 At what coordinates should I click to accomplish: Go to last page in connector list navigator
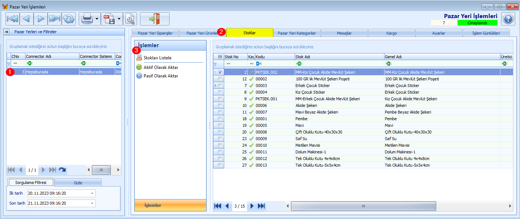pos(52,170)
